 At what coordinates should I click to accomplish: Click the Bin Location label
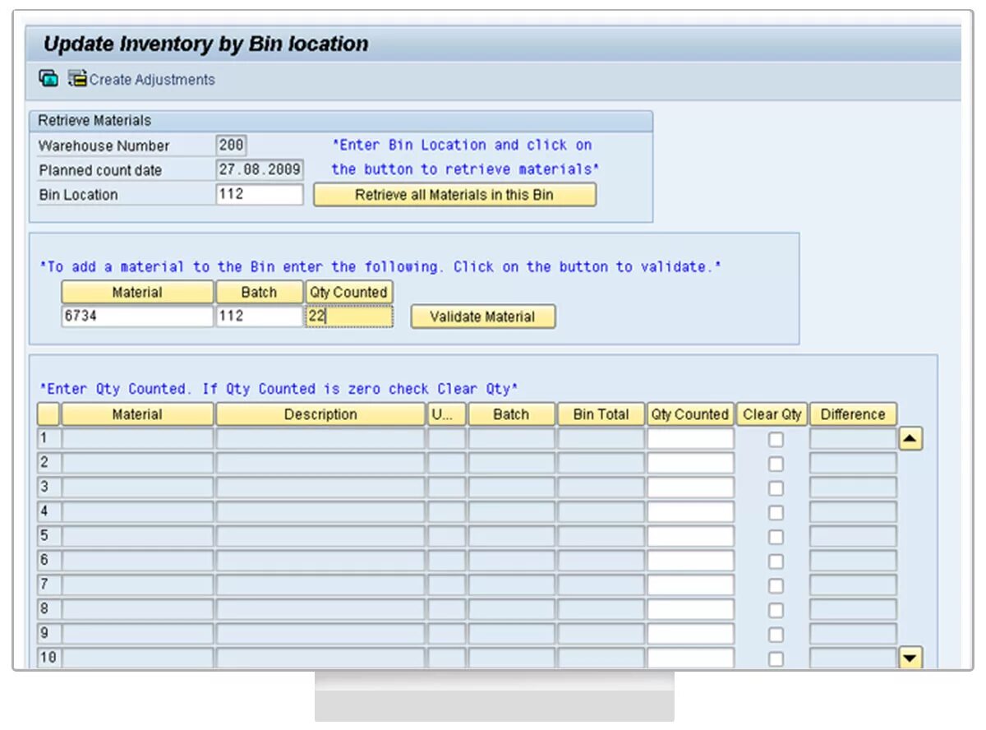tap(79, 195)
